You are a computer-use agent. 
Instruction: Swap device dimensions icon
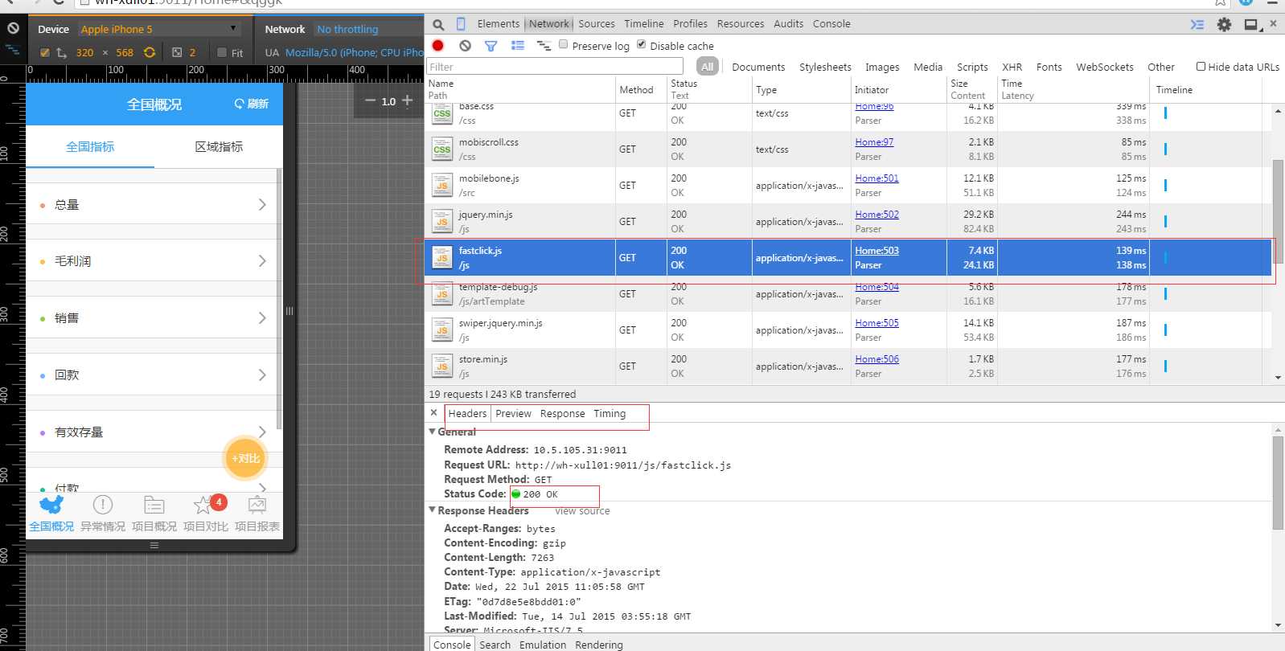click(x=61, y=53)
